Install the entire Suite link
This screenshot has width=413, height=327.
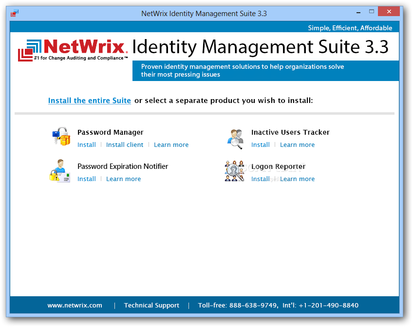89,101
